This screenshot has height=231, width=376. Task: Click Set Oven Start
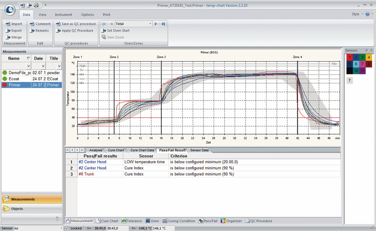pyautogui.click(x=116, y=31)
